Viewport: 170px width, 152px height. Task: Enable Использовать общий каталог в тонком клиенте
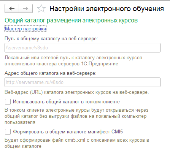click(8, 102)
